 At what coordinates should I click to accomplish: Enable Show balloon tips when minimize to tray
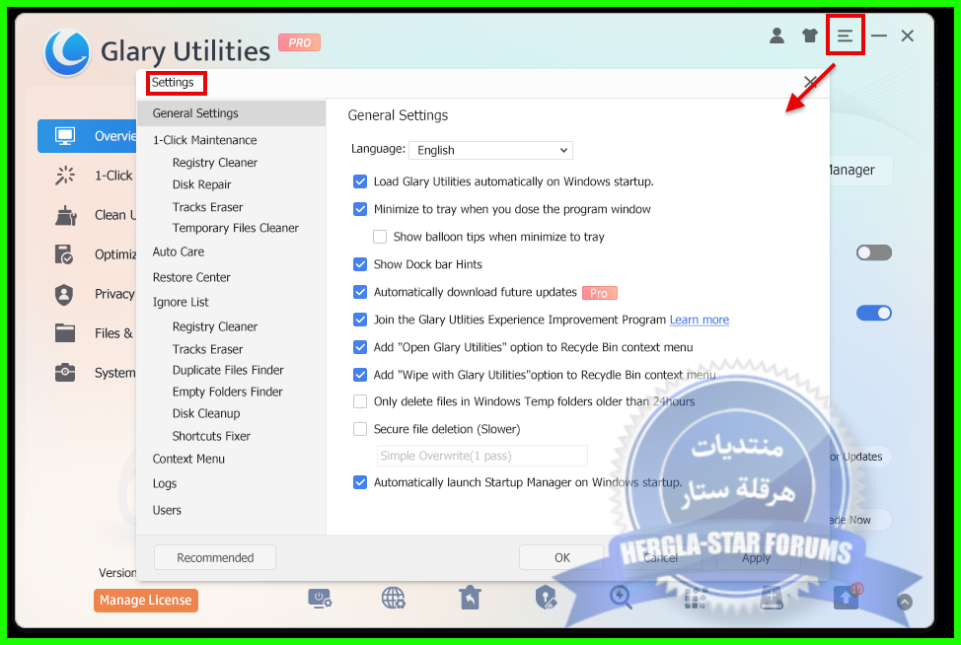[x=380, y=237]
